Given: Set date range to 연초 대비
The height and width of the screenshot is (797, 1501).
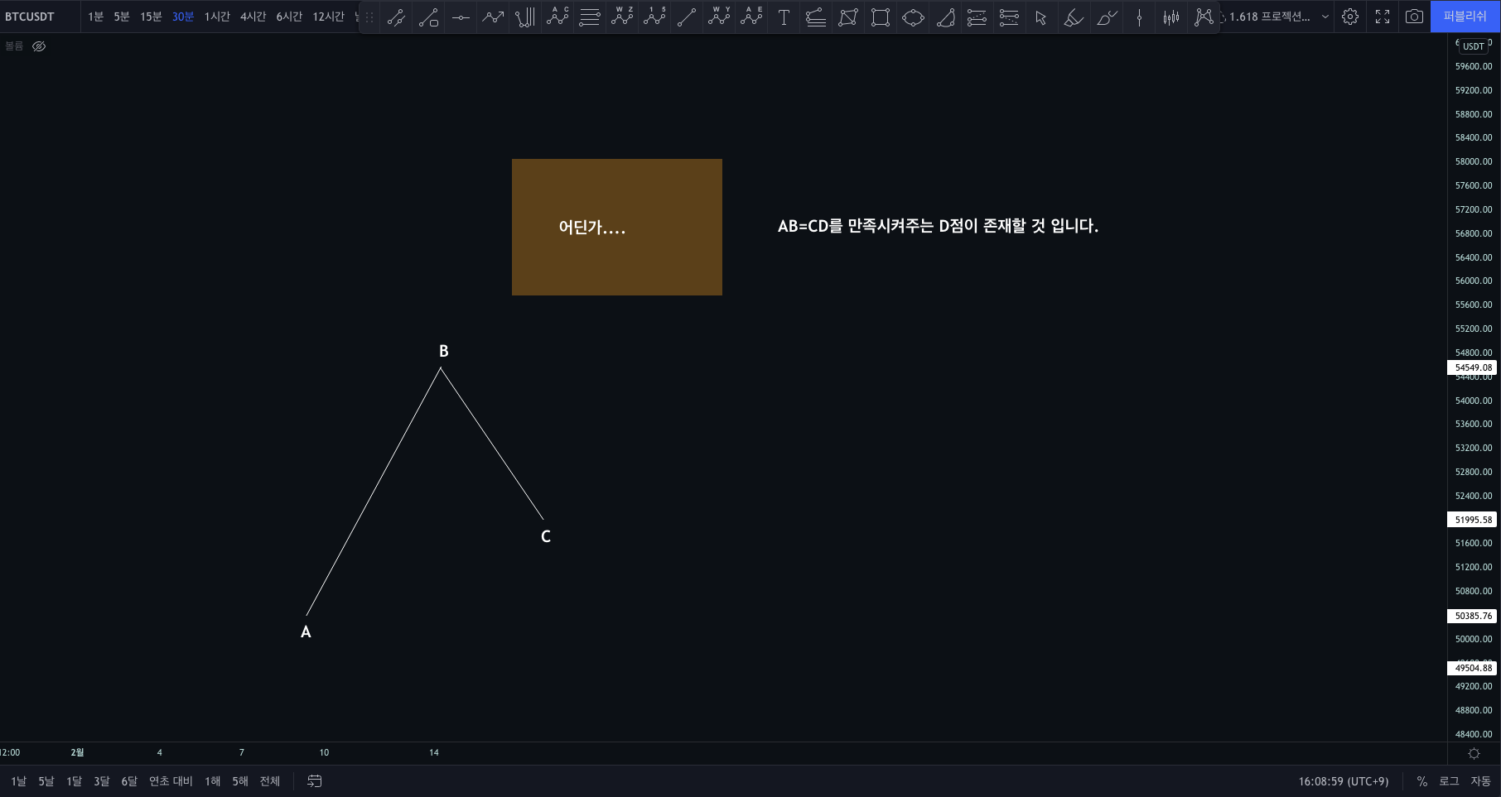Looking at the screenshot, I should [x=171, y=781].
